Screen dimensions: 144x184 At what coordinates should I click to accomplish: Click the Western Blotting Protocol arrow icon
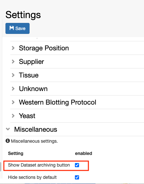click(13, 102)
